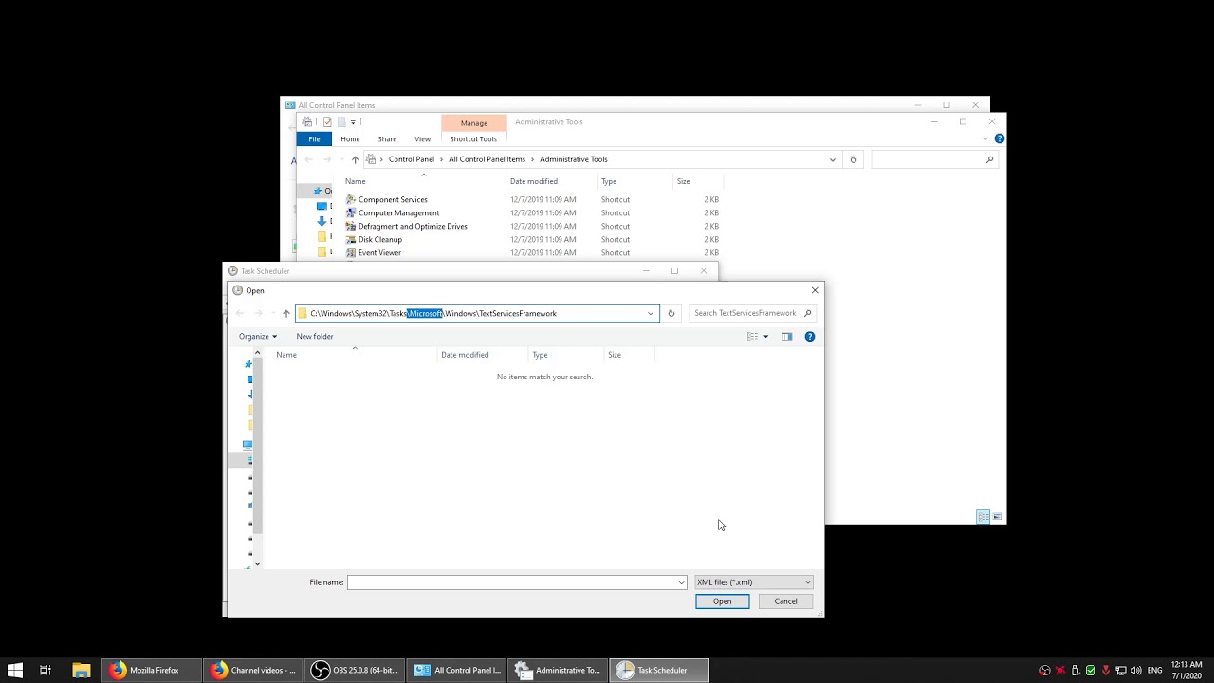Expand the address bar history dropdown in Open dialog

[x=651, y=313]
